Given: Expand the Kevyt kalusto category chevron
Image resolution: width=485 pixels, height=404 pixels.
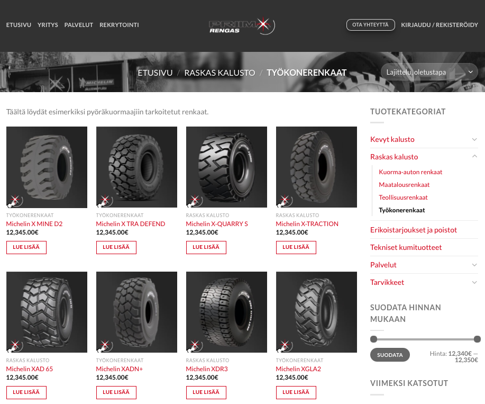Looking at the screenshot, I should [474, 139].
